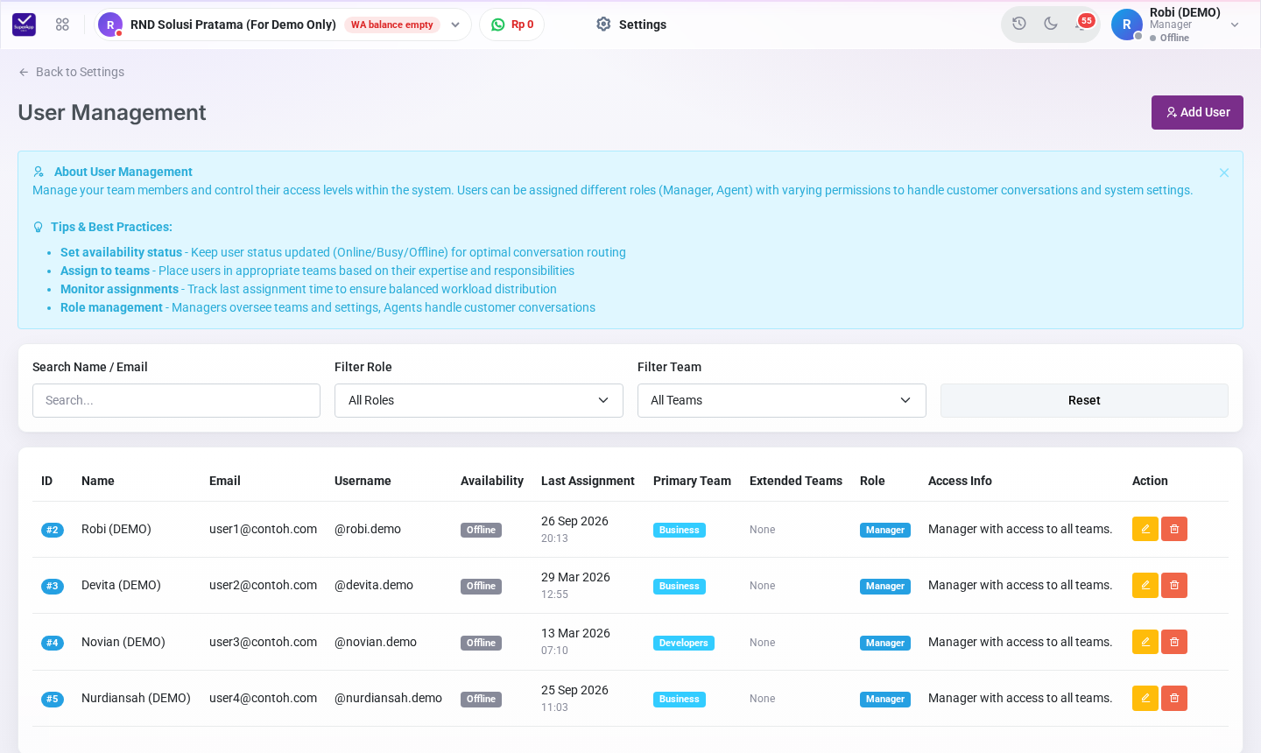Focus the Search Name / Email field
This screenshot has width=1261, height=753.
176,400
